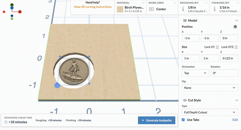Image resolution: width=241 pixels, height=130 pixels.
Task: Click the Size Y input field
Action: click(210, 58)
